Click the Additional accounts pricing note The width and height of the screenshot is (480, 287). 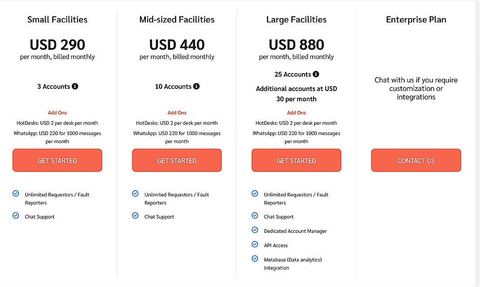point(296,93)
